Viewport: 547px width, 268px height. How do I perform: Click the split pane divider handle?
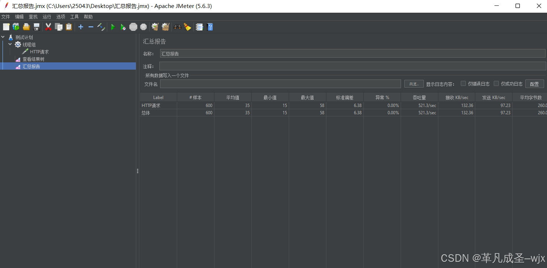138,171
